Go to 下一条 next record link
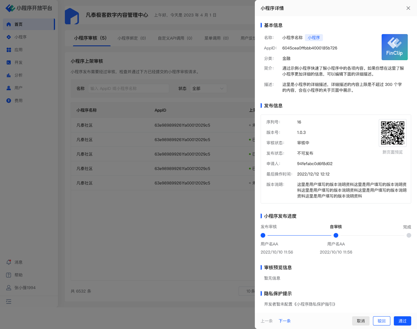Viewport: 417px width, 329px height. (x=284, y=321)
